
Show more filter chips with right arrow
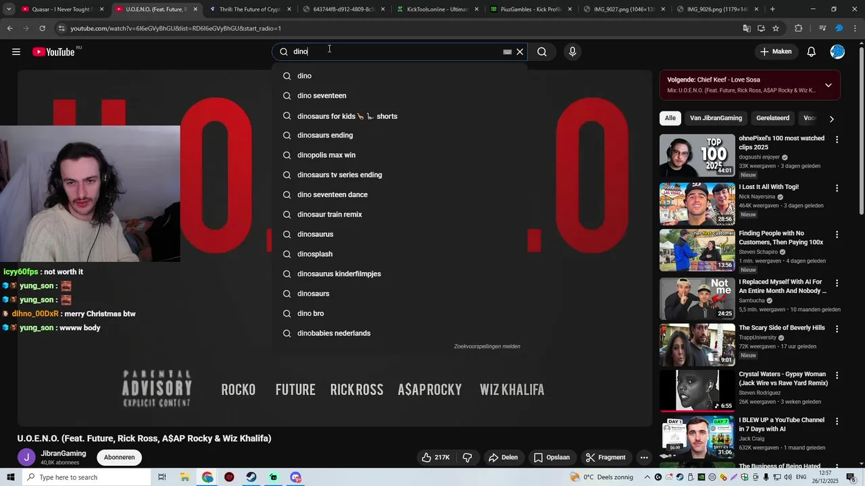point(831,119)
